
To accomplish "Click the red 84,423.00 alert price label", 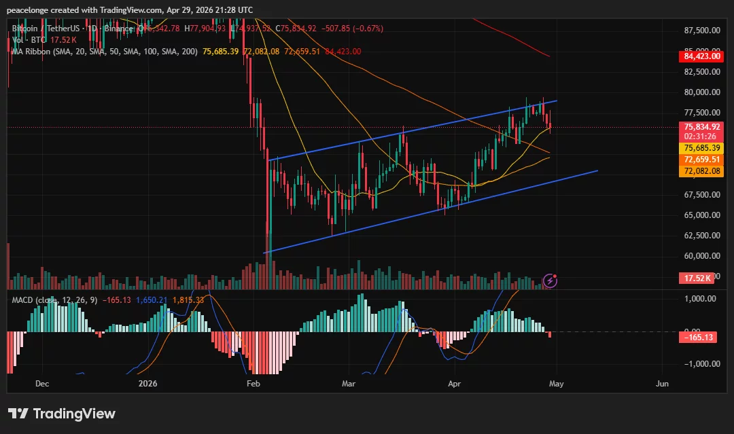I will 703,56.
